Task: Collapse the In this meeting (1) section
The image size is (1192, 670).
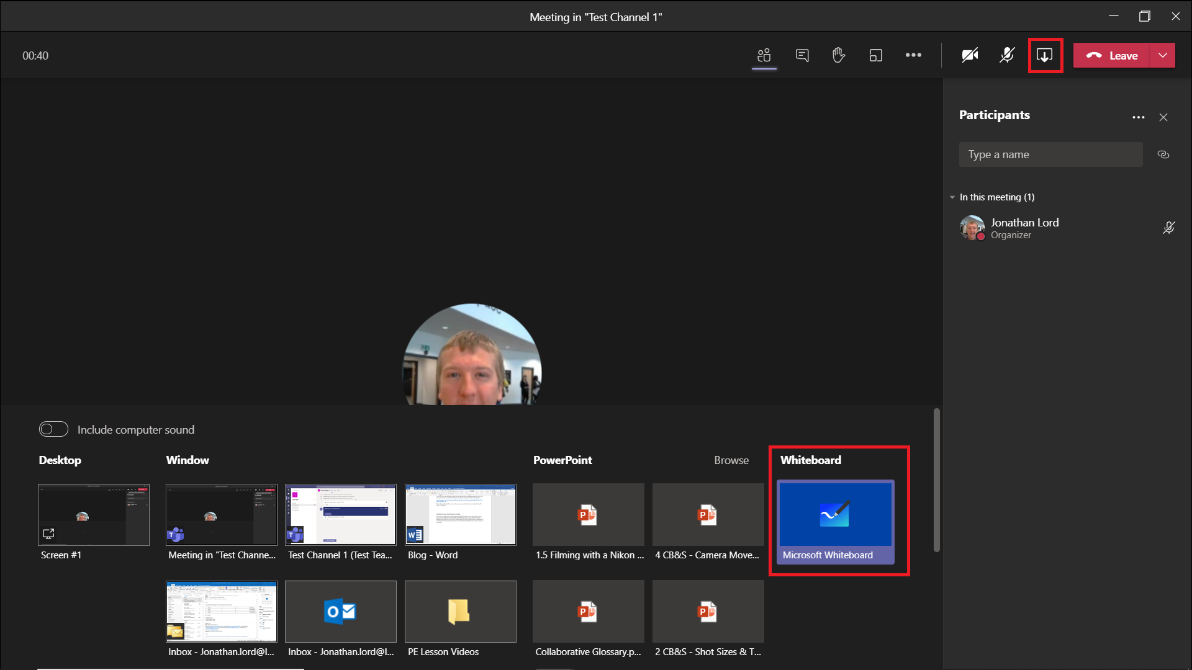Action: point(953,197)
